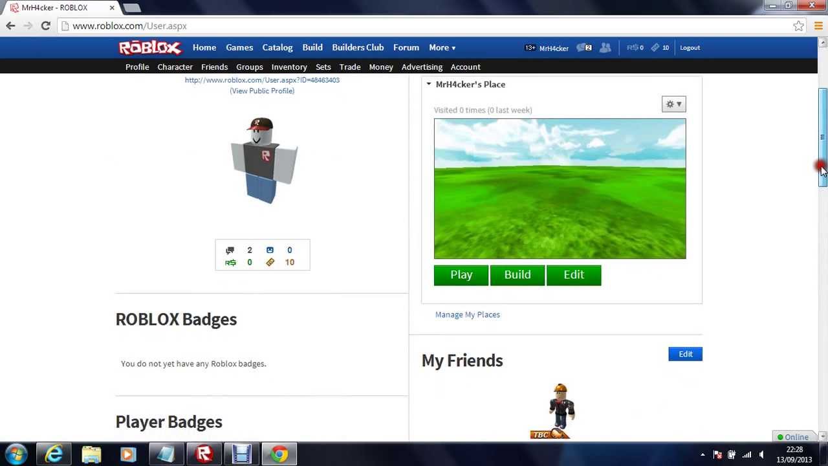Open the Catalog menu item

tap(278, 48)
